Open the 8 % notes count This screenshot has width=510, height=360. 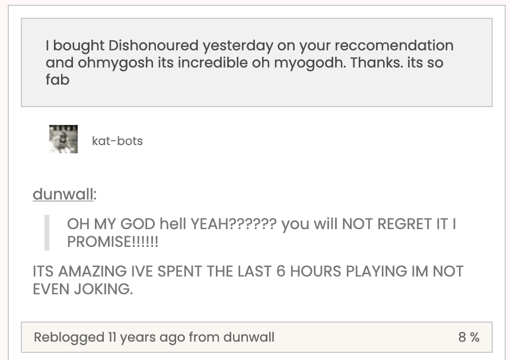point(468,337)
